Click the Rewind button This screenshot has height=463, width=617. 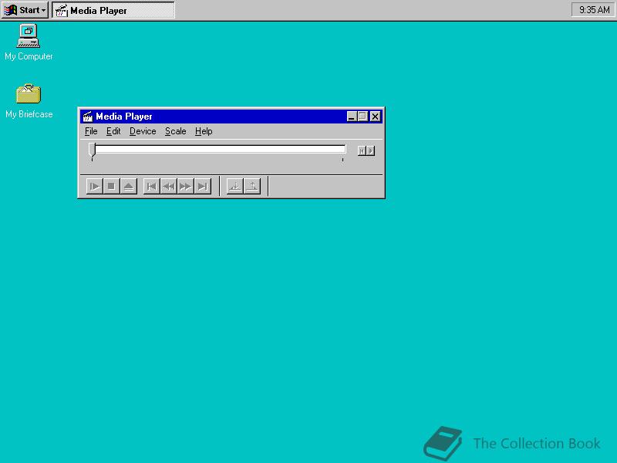point(169,186)
